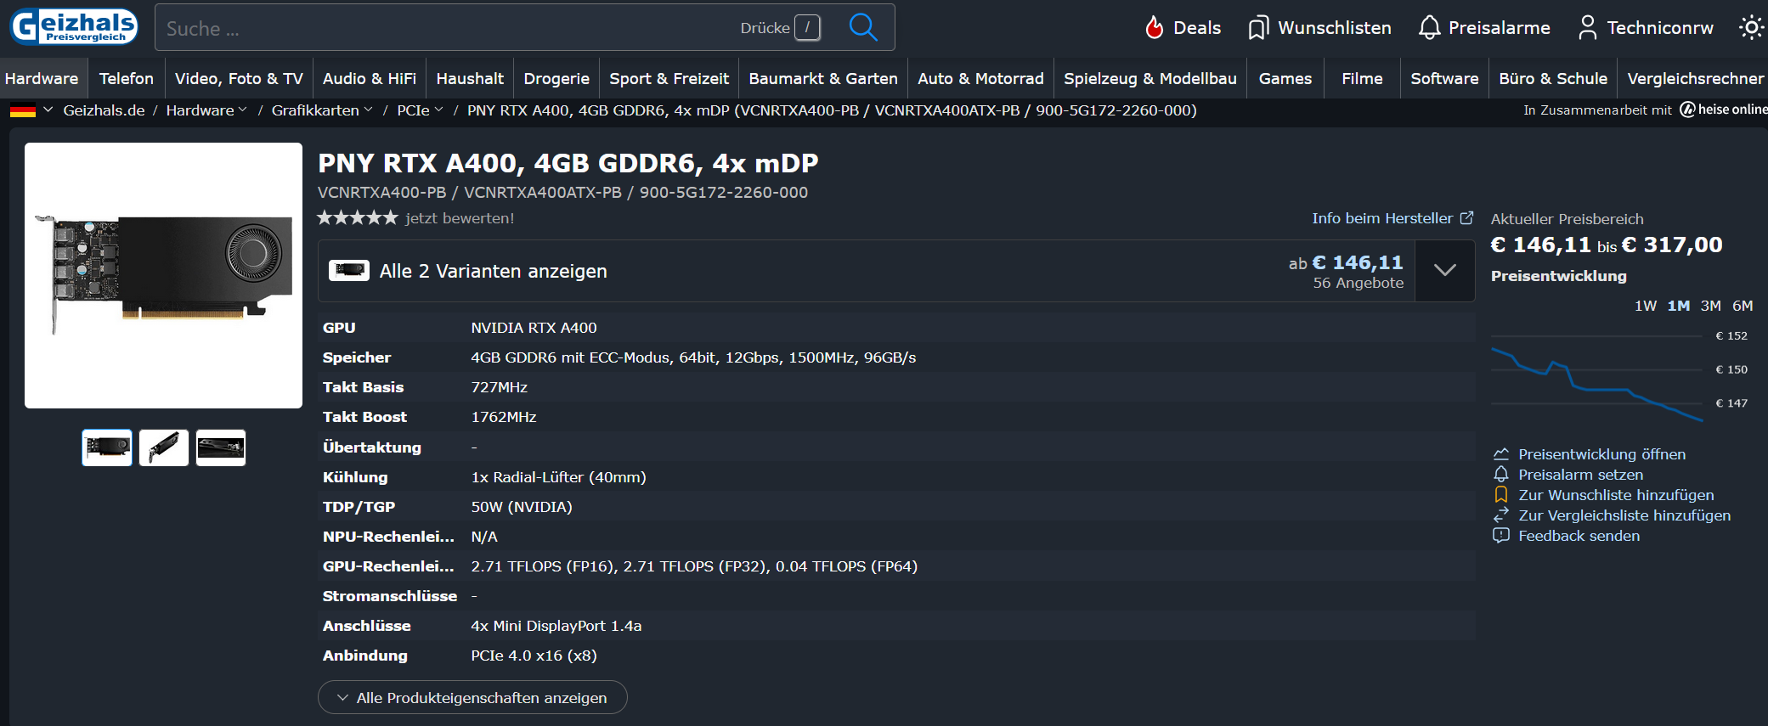Open the Games category
This screenshot has width=1768, height=726.
pyautogui.click(x=1285, y=78)
